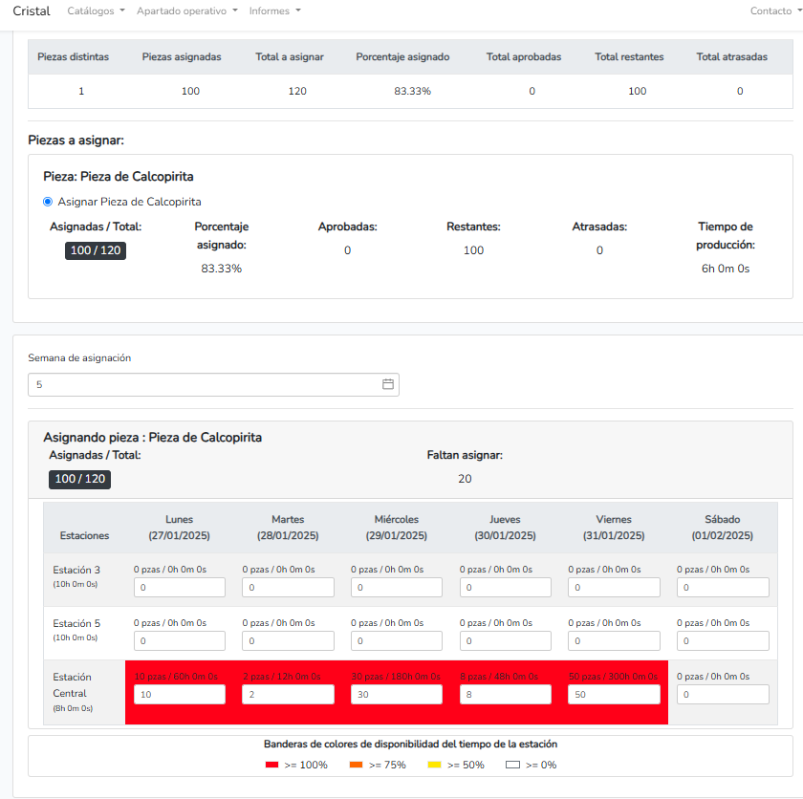Edit Estación Central Viernes field showing 50

pos(614,694)
